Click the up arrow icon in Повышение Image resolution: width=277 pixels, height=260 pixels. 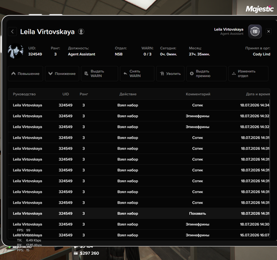click(x=13, y=74)
